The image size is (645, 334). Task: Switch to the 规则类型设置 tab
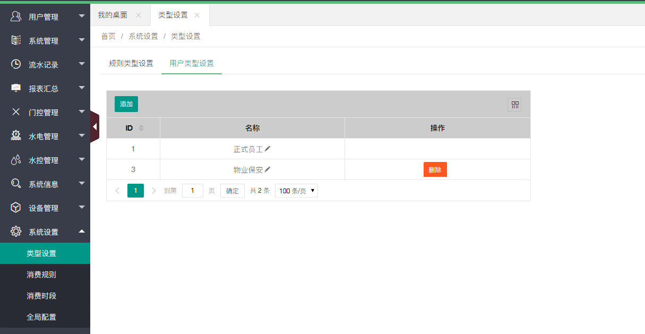click(131, 63)
